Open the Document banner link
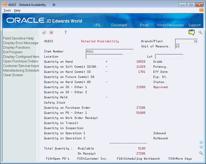Image resolution: width=206 pixels, height=164 pixels. [x=119, y=25]
